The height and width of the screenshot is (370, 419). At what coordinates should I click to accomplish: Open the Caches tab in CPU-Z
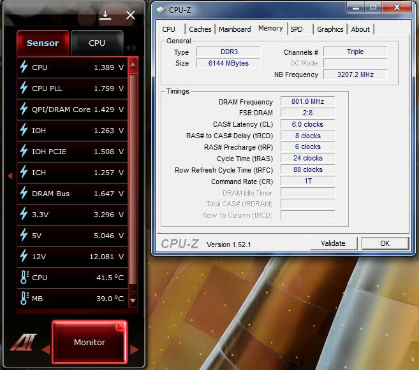pos(200,29)
